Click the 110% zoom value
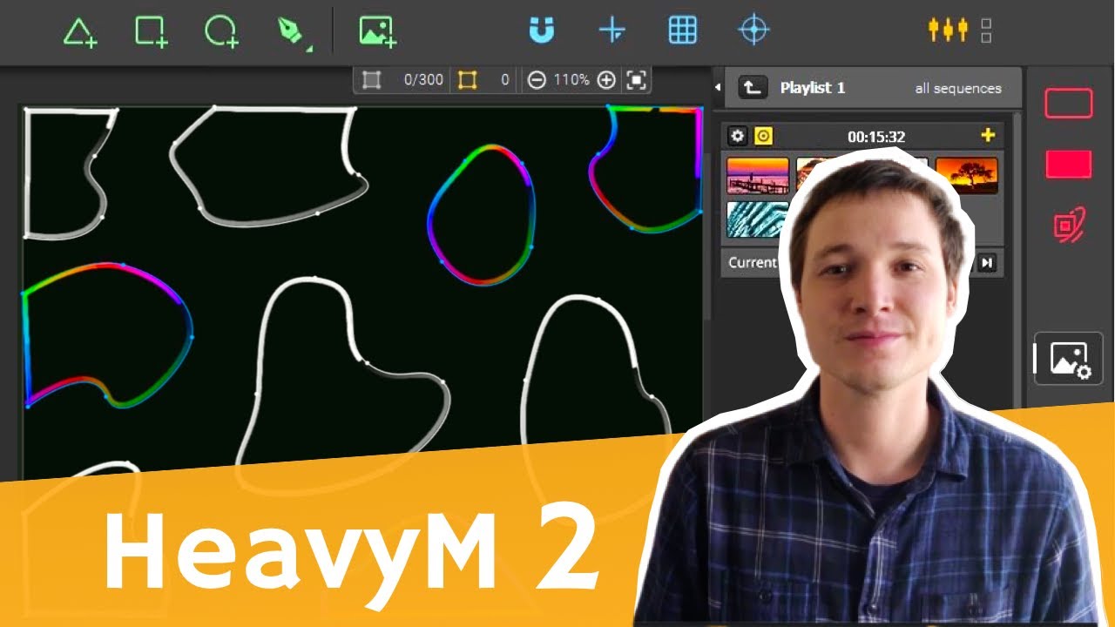The height and width of the screenshot is (627, 1115). point(571,80)
